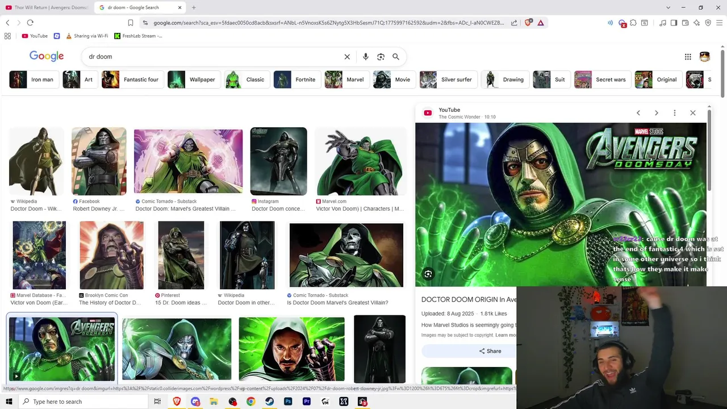Open the extensions puzzle icon
This screenshot has width=727, height=409.
(633, 23)
